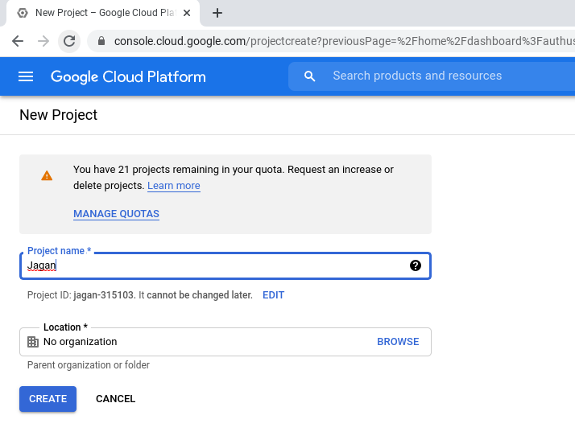Click the New Project page heading
This screenshot has width=575, height=436.
[x=58, y=115]
